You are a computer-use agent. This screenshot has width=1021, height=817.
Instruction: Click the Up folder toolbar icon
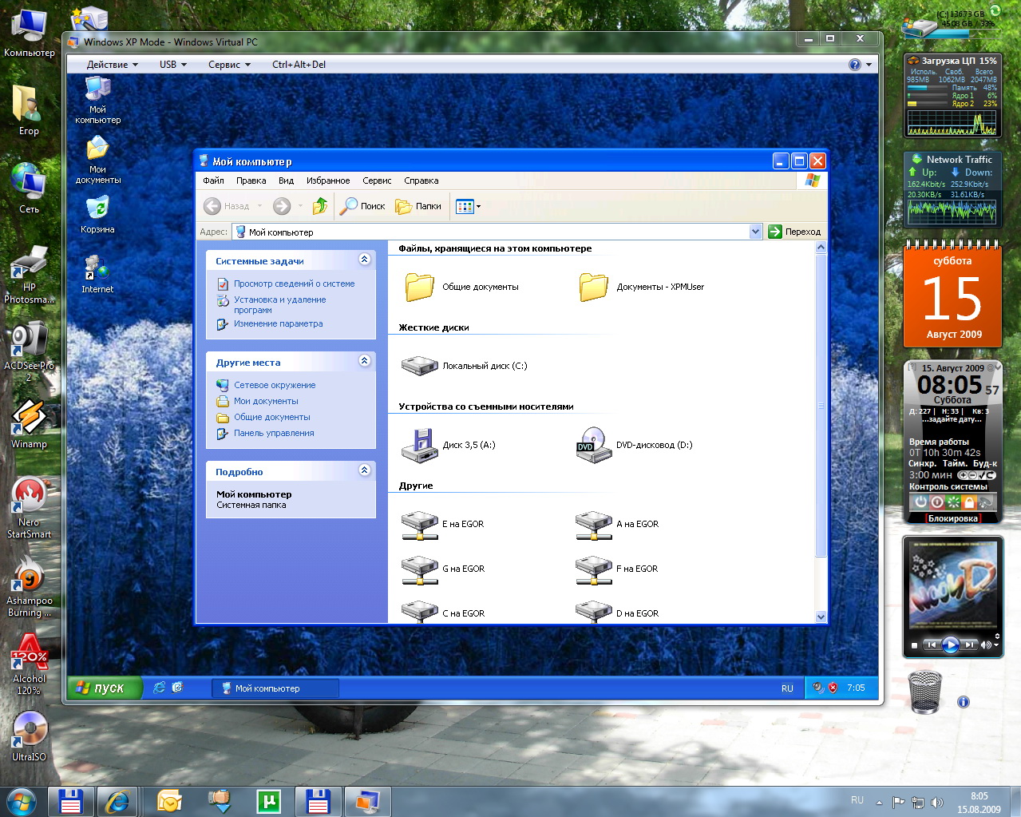point(320,206)
